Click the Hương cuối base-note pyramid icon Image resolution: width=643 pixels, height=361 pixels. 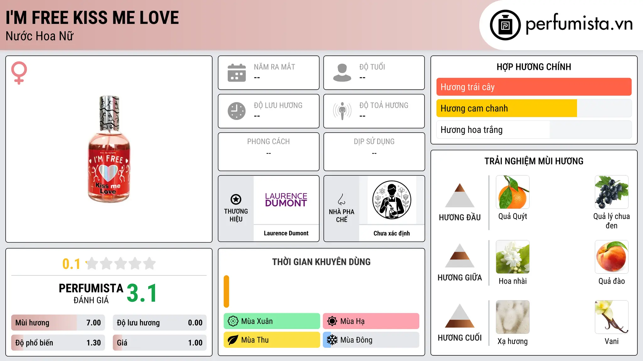[x=460, y=316]
